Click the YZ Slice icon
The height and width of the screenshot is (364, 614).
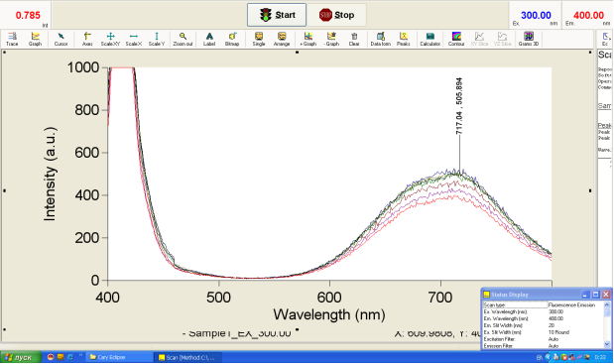point(502,39)
